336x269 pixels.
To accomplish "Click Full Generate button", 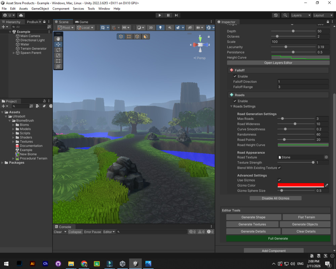I will pyautogui.click(x=278, y=238).
